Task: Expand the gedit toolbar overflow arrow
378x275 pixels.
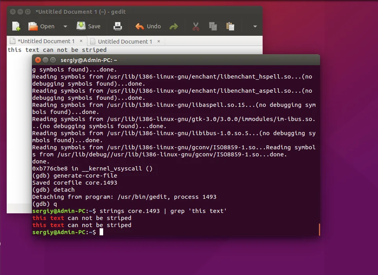Action: pos(255,26)
